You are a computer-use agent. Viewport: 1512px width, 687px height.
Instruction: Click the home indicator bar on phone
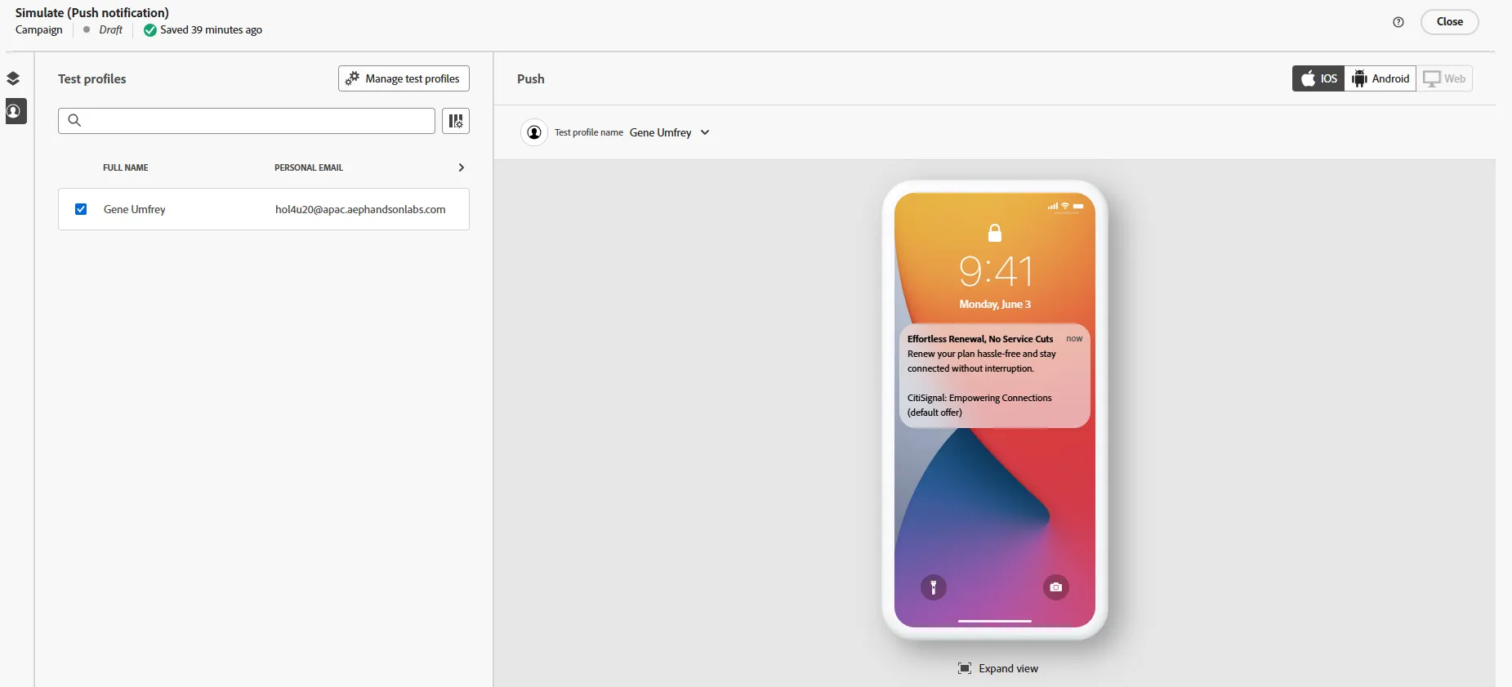995,621
